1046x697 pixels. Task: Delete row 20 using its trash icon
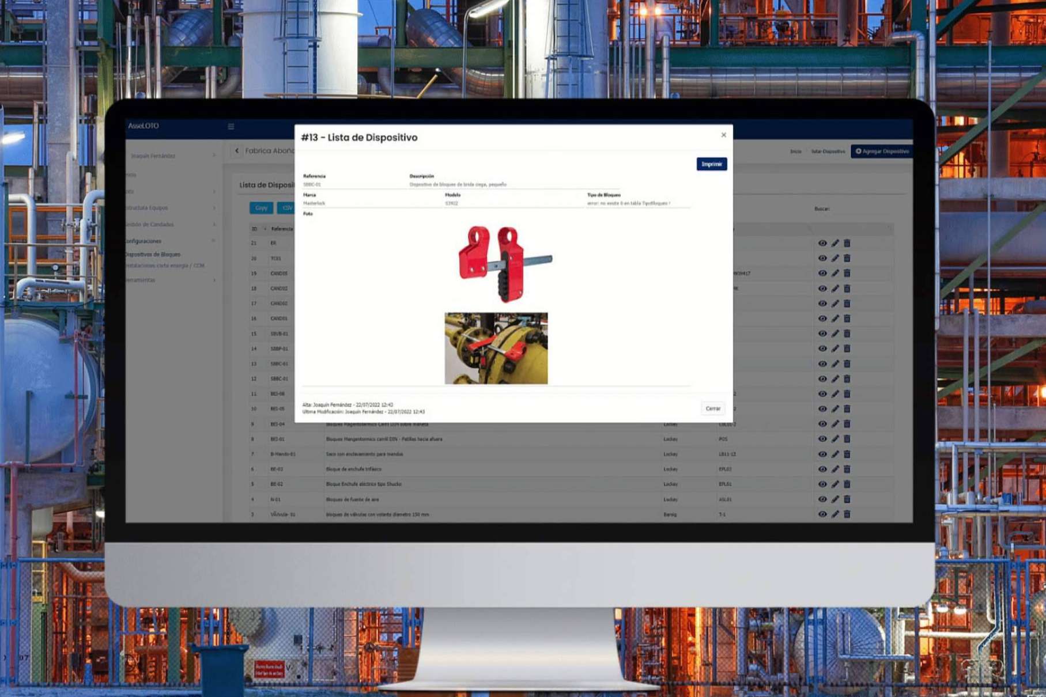coord(847,258)
